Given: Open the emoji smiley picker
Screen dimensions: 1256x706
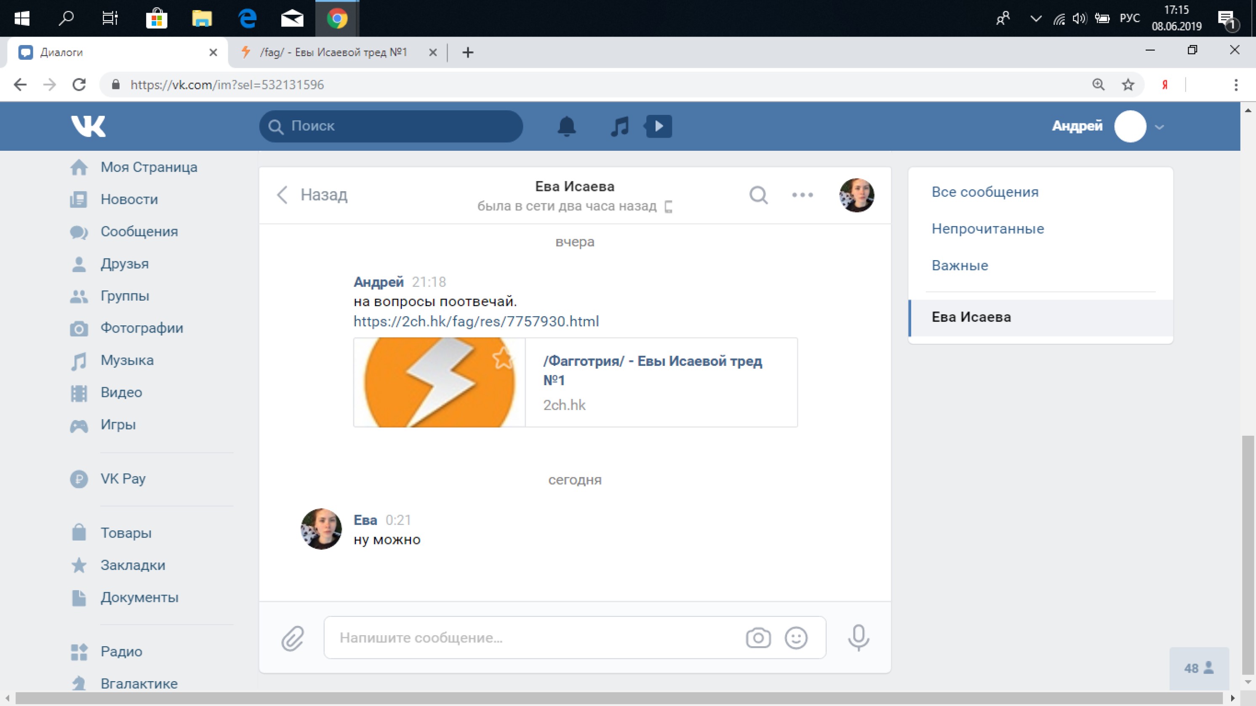Looking at the screenshot, I should click(796, 638).
